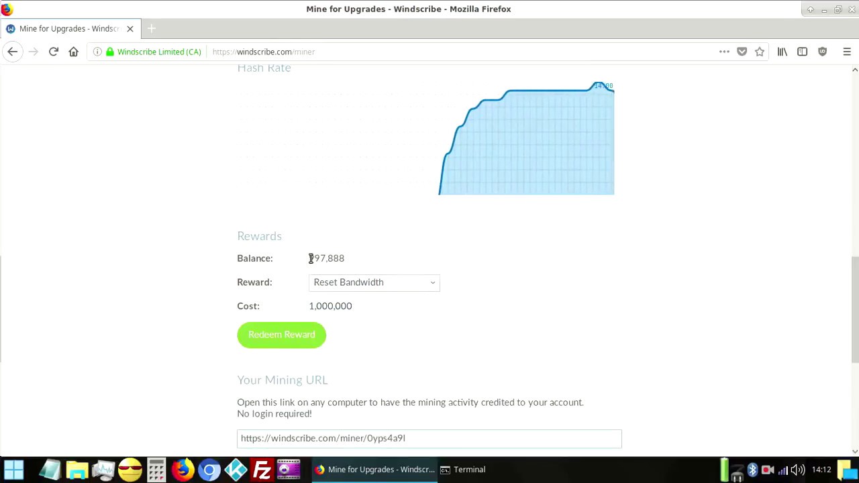This screenshot has height=483, width=859.
Task: Open the Library bookshelf icon
Action: click(x=782, y=52)
